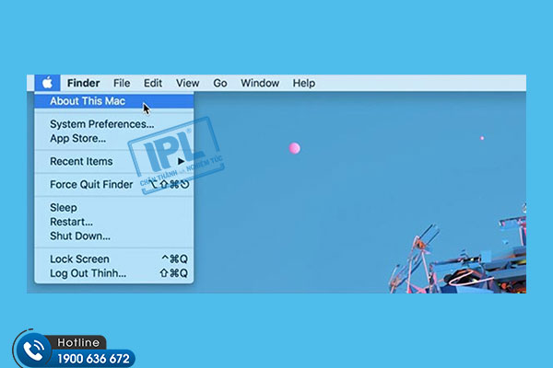Screen dimensions: 553x368
Task: Open System Preferences from Apple menu
Action: click(114, 124)
